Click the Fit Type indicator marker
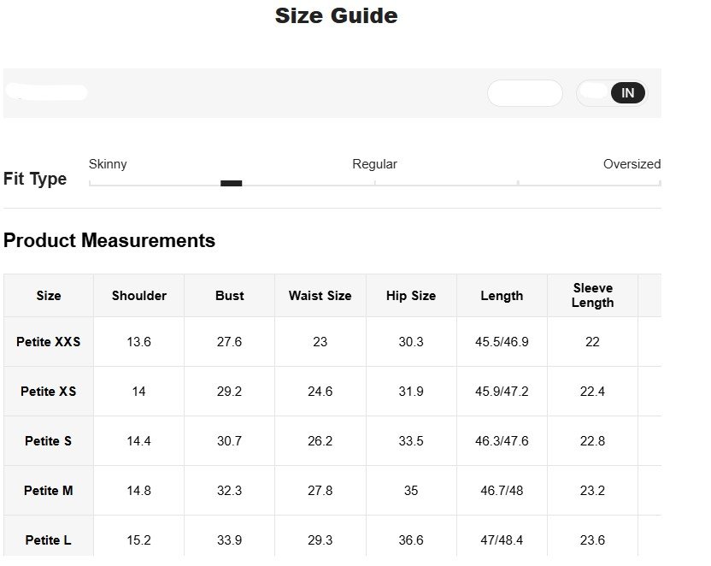Viewport: 711px width, 566px height. pos(231,183)
